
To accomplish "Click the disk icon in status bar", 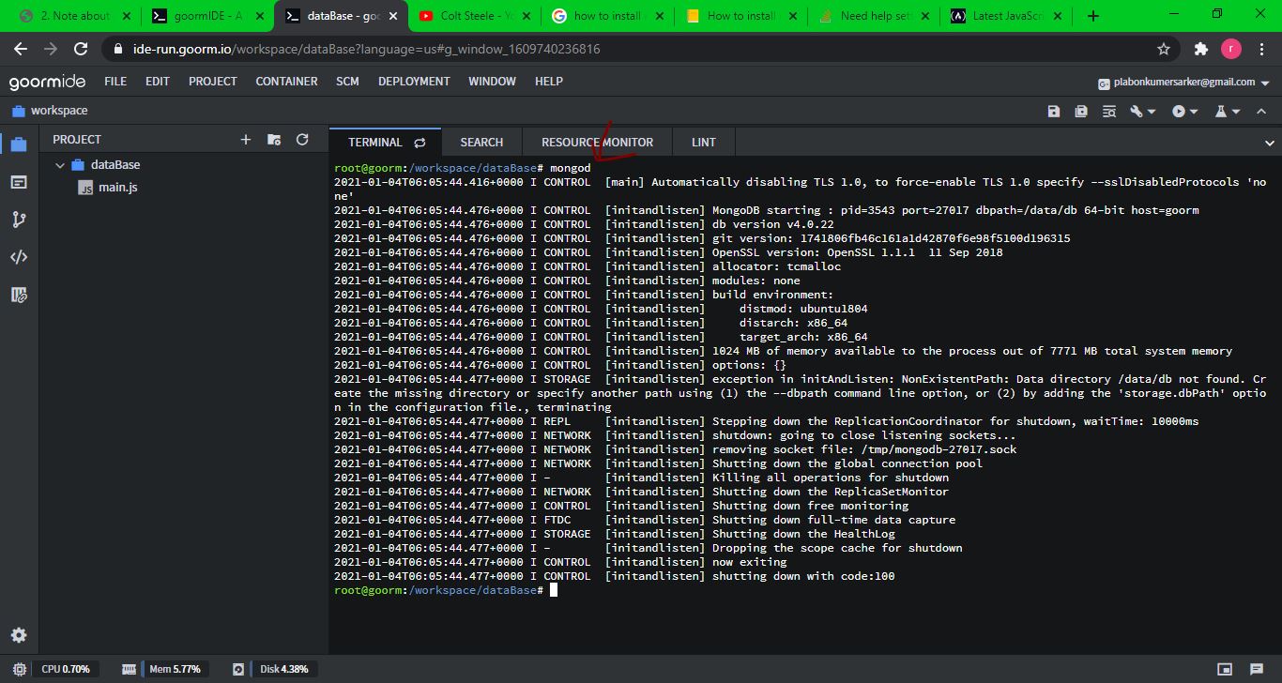I will 238,669.
